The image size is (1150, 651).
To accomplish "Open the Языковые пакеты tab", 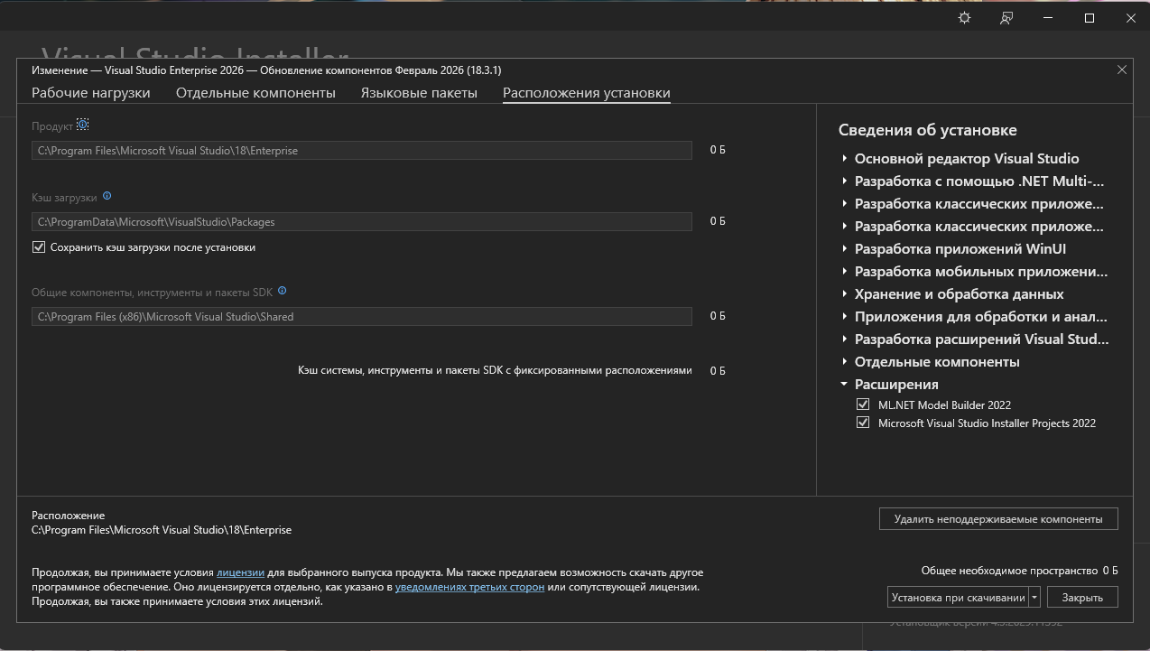I will [x=419, y=93].
